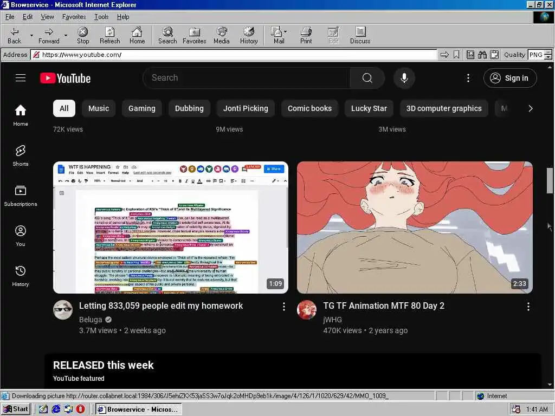Image resolution: width=555 pixels, height=416 pixels.
Task: Refresh the current page
Action: click(109, 35)
